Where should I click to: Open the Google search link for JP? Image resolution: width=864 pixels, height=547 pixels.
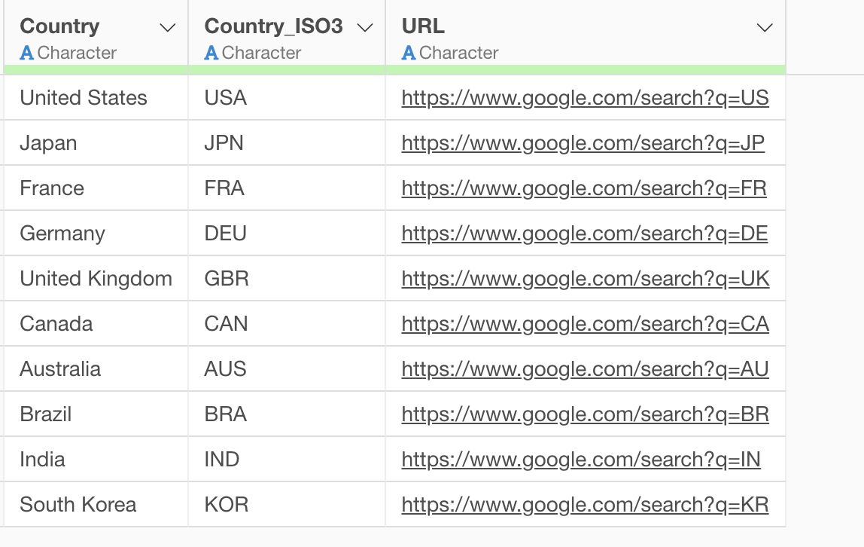pyautogui.click(x=583, y=143)
